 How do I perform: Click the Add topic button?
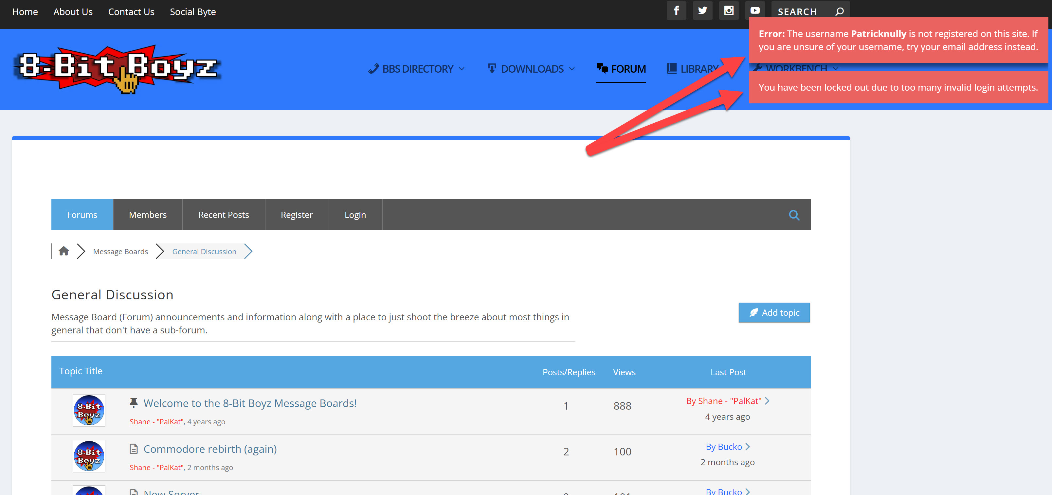(774, 312)
